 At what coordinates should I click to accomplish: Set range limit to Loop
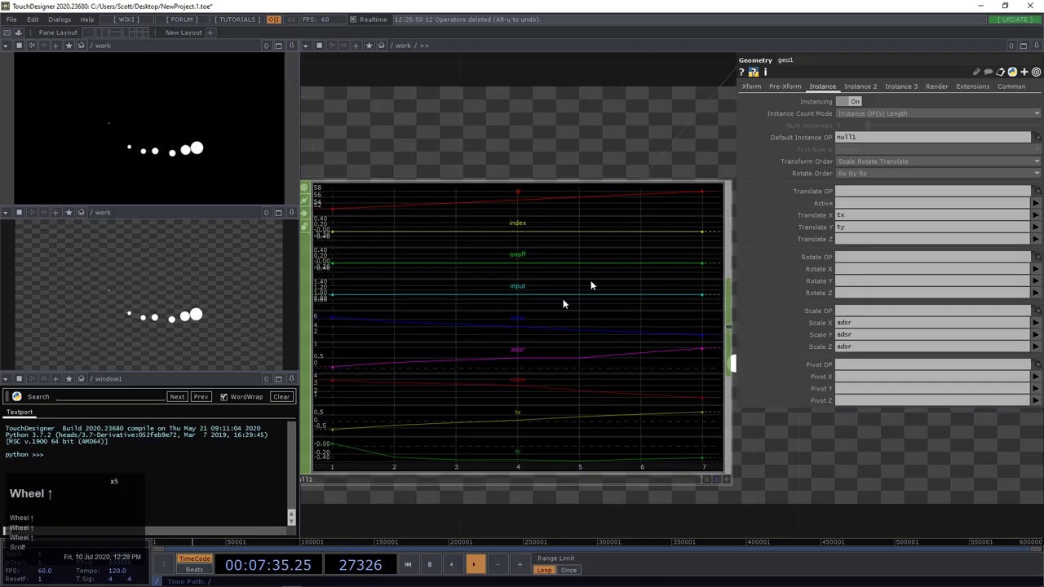click(544, 570)
